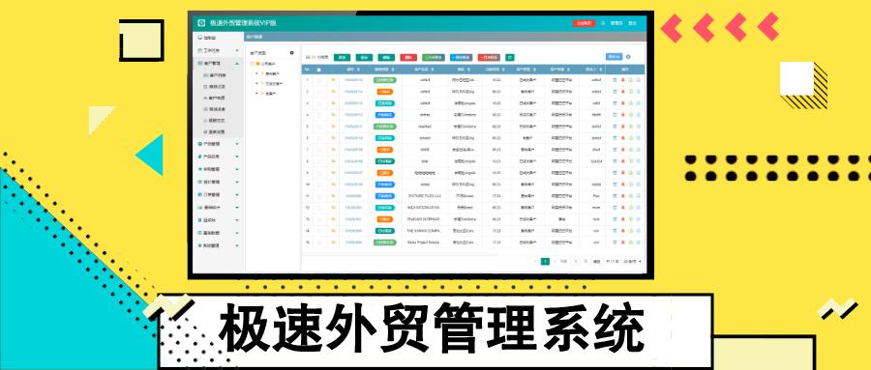871x370 pixels.
Task: Click the red action icon in row 1
Action: 622,80
